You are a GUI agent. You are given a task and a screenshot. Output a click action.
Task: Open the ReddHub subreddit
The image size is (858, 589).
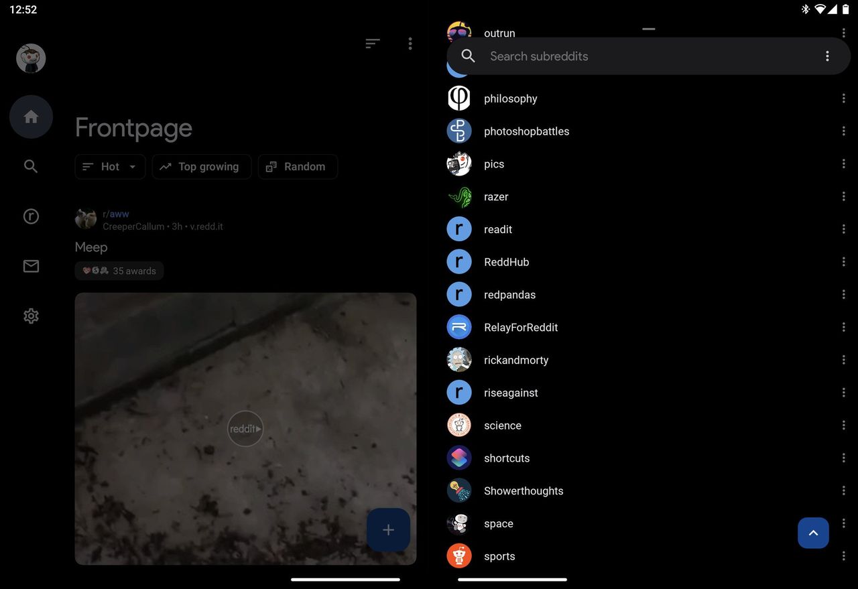click(x=507, y=262)
